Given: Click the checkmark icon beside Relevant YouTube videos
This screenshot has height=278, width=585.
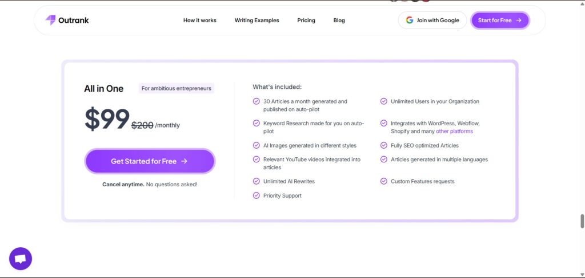Looking at the screenshot, I should coord(257,160).
